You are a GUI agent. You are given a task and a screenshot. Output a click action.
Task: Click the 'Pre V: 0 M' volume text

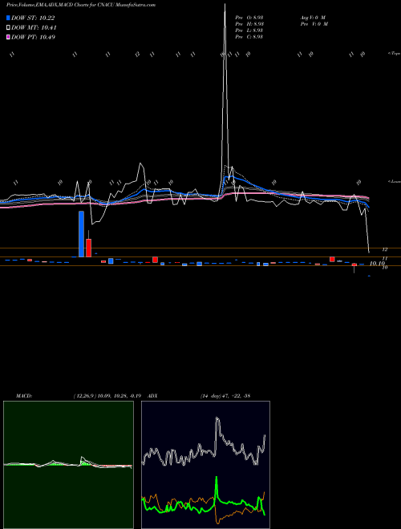314,24
